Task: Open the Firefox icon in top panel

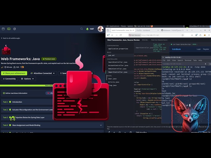Action: tap(152, 26)
